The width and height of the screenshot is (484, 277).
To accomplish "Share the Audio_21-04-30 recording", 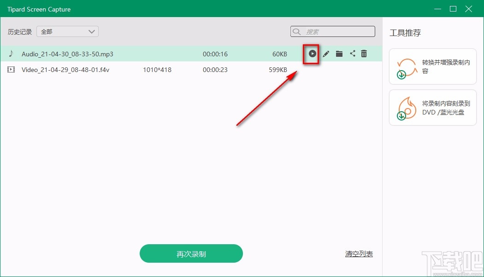I will click(x=353, y=54).
